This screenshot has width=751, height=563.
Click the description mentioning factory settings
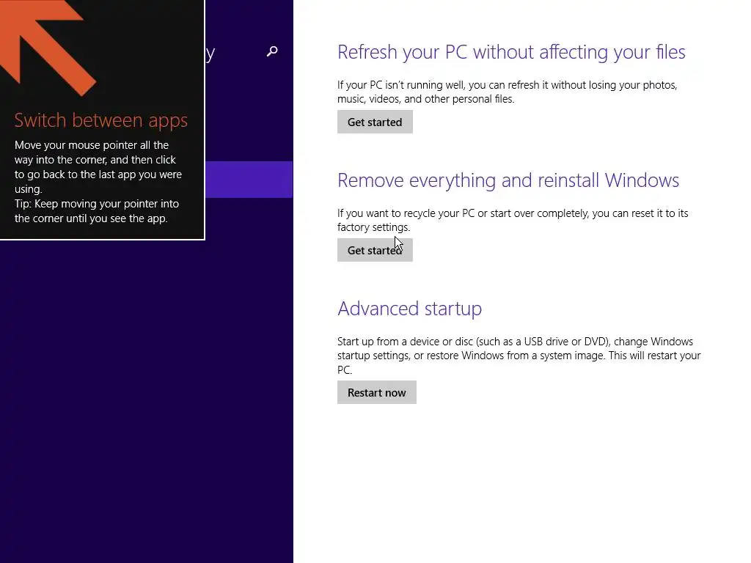click(513, 220)
